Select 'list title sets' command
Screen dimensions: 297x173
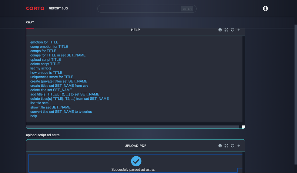pos(39,103)
